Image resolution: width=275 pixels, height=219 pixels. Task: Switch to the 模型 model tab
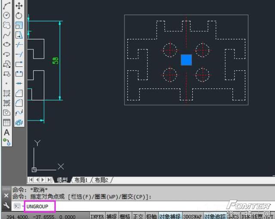(62, 180)
